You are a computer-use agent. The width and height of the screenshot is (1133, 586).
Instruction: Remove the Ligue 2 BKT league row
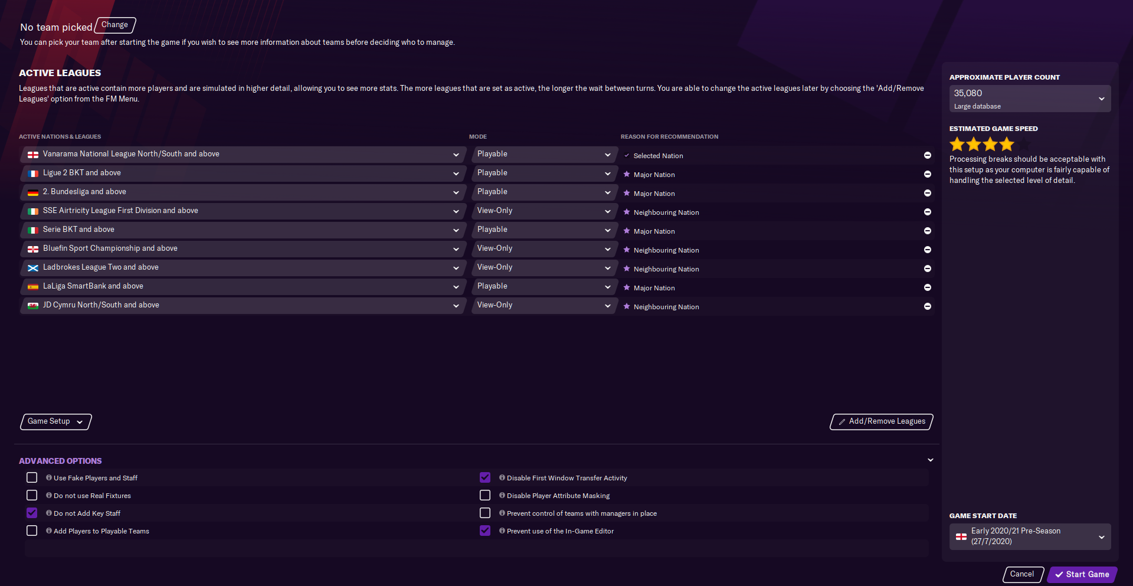pos(927,174)
